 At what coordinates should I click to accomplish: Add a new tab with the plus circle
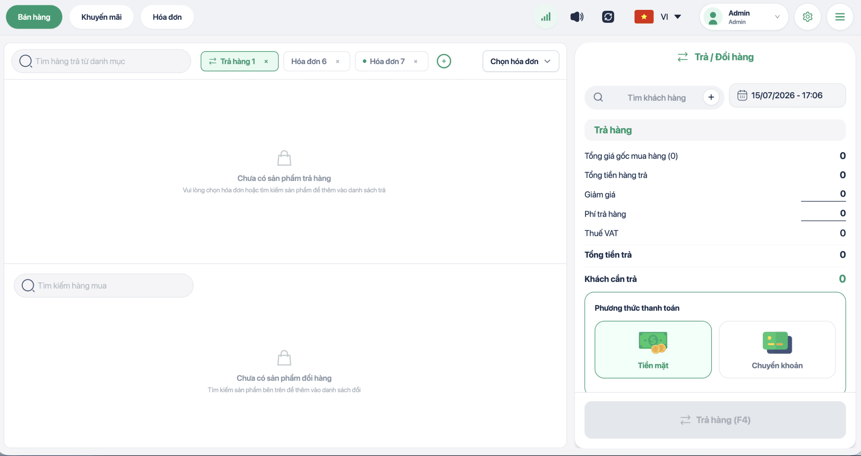(x=444, y=61)
